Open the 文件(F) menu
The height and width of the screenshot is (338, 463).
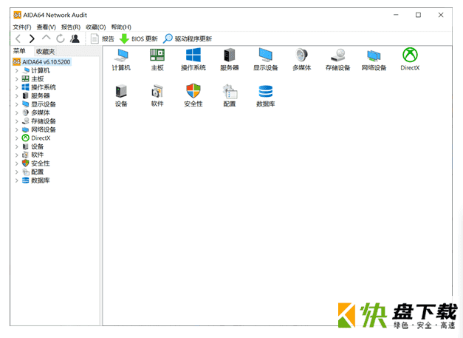tap(22, 27)
